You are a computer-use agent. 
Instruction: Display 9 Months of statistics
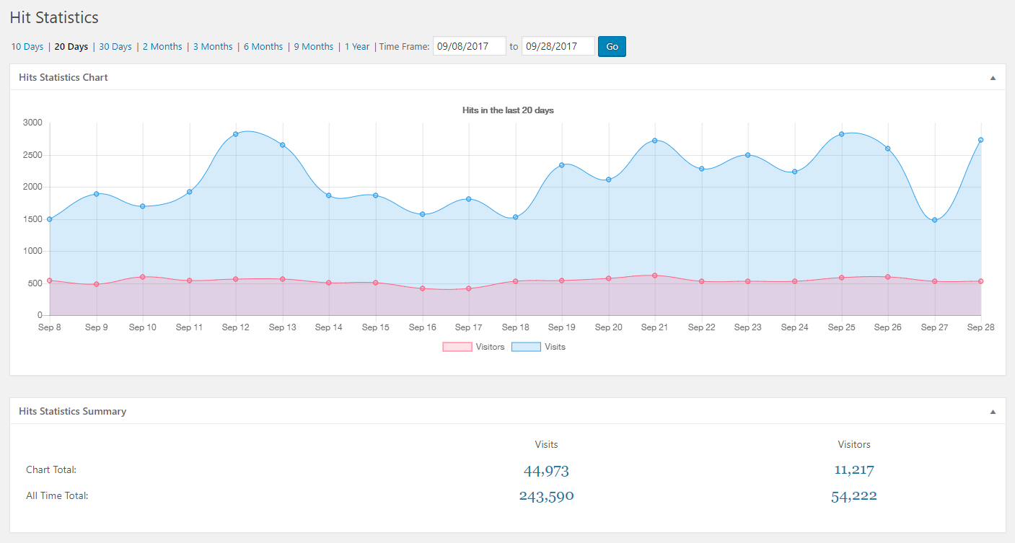click(x=313, y=46)
